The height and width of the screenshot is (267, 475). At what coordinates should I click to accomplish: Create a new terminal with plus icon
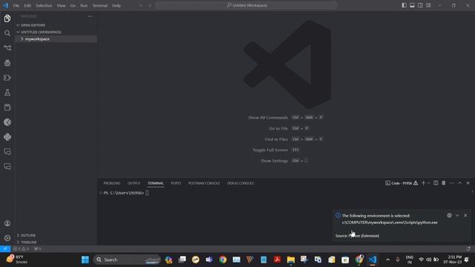click(x=423, y=183)
